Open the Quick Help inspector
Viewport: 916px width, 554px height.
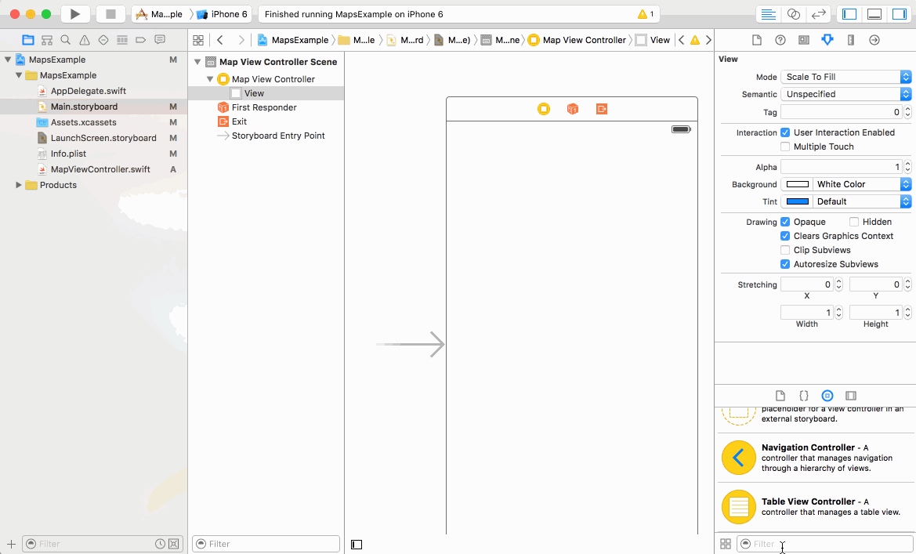tap(780, 40)
